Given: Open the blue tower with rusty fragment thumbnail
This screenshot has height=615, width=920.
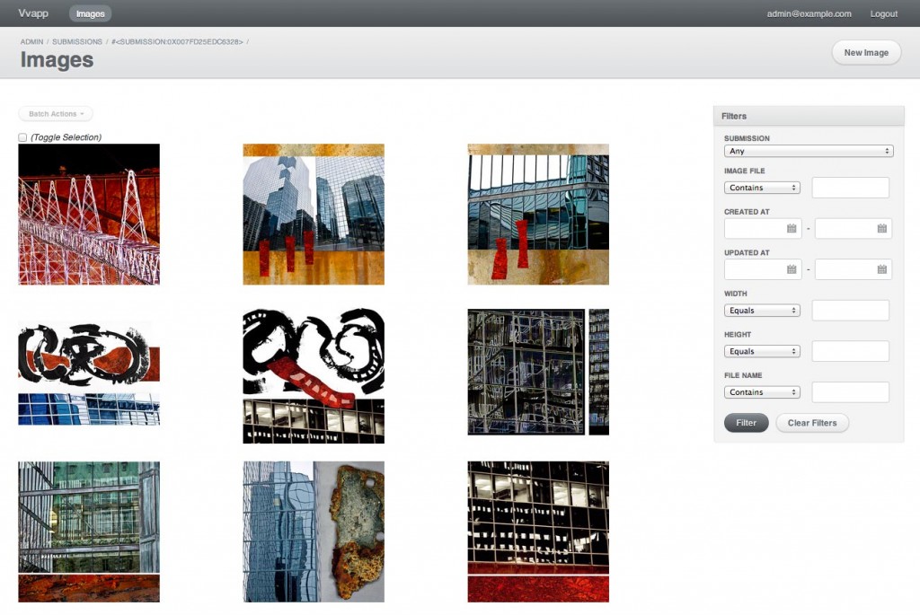Looking at the screenshot, I should (x=314, y=532).
